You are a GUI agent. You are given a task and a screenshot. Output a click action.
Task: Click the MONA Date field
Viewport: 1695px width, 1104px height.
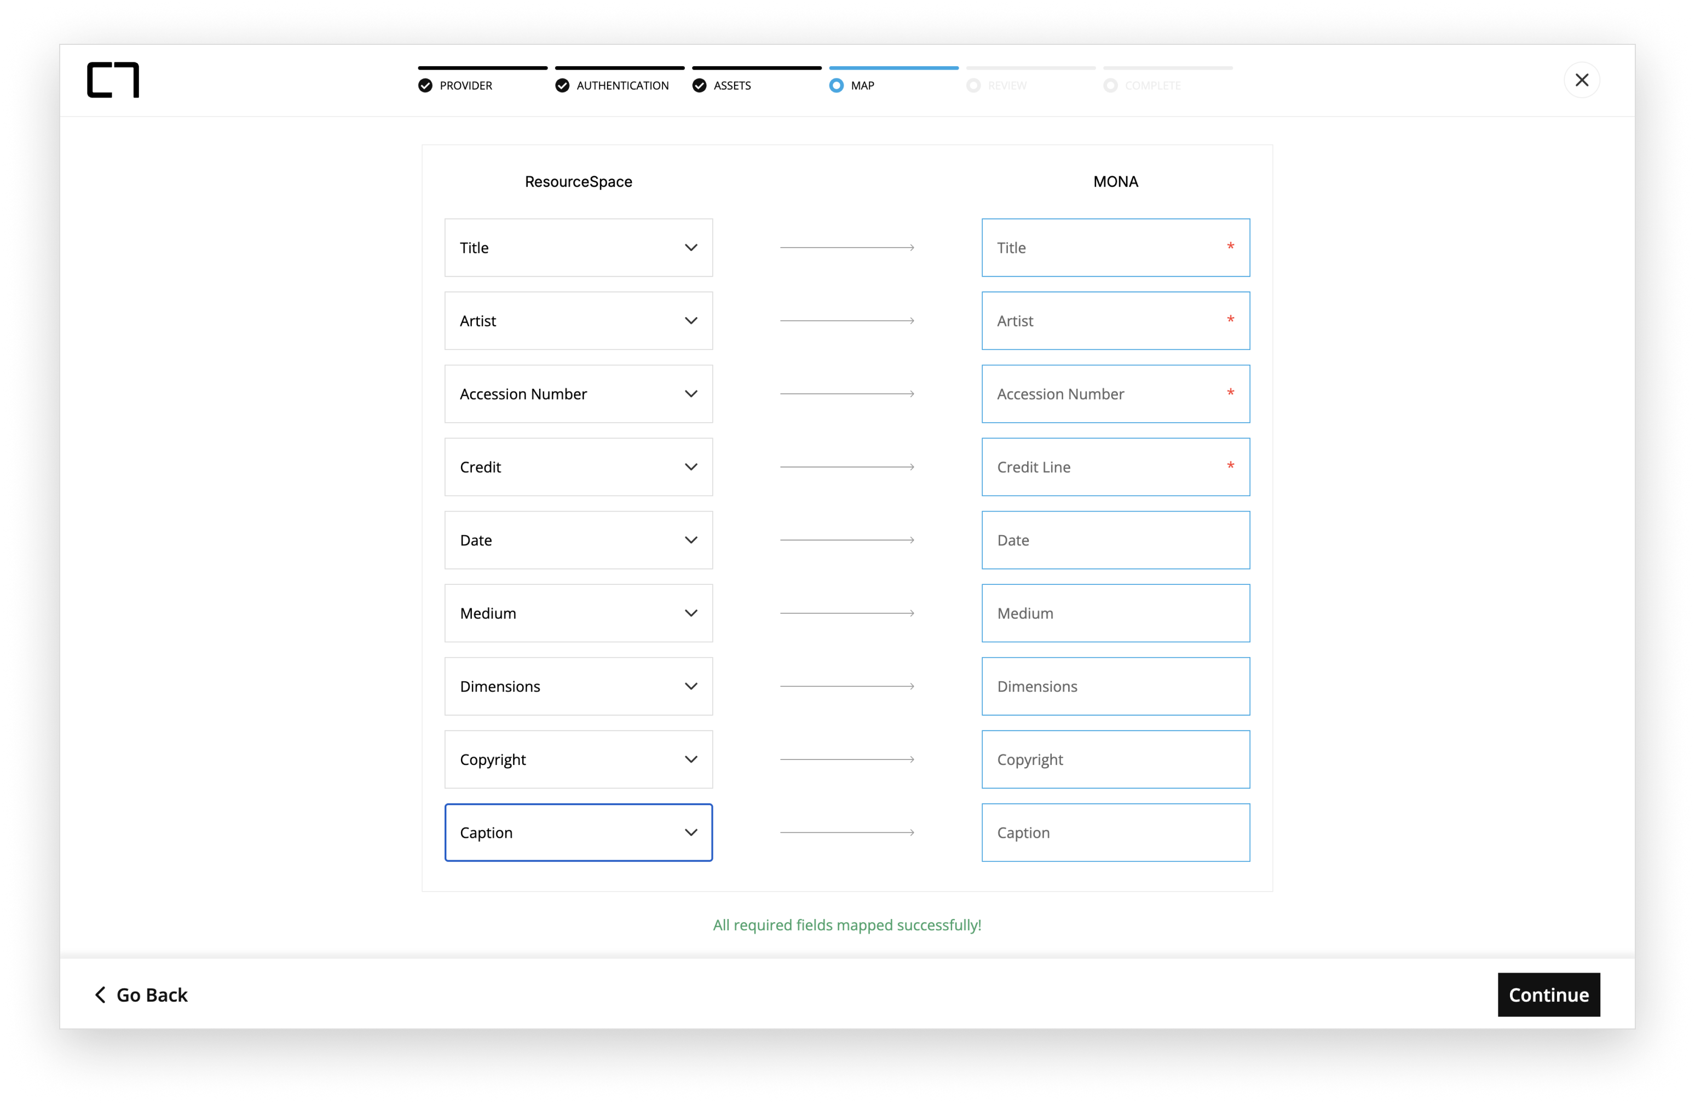[x=1115, y=540]
